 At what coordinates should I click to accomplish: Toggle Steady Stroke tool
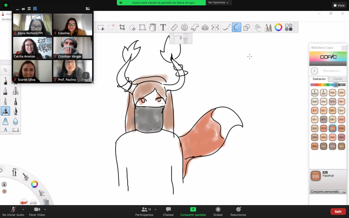click(x=226, y=27)
